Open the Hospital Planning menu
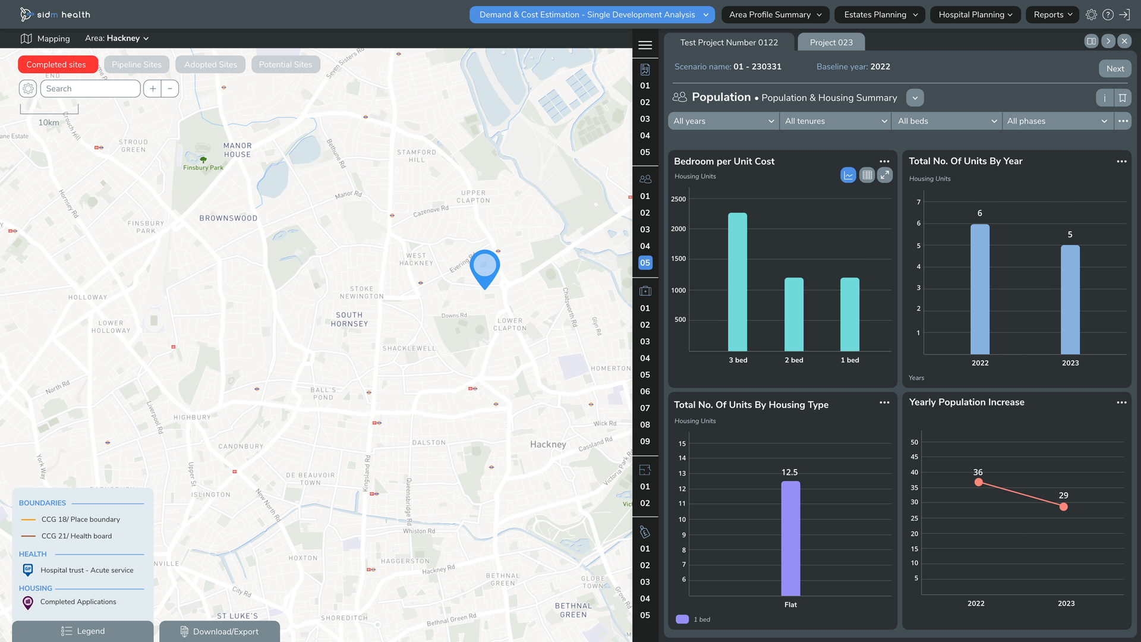The height and width of the screenshot is (642, 1141). (975, 15)
